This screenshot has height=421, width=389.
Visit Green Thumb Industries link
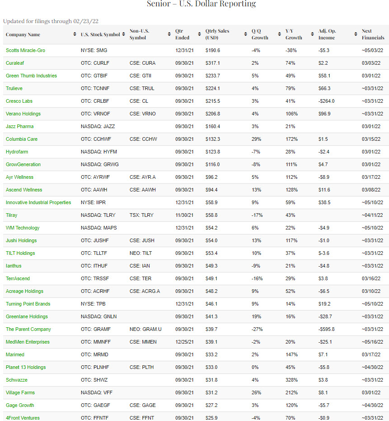pos(31,76)
